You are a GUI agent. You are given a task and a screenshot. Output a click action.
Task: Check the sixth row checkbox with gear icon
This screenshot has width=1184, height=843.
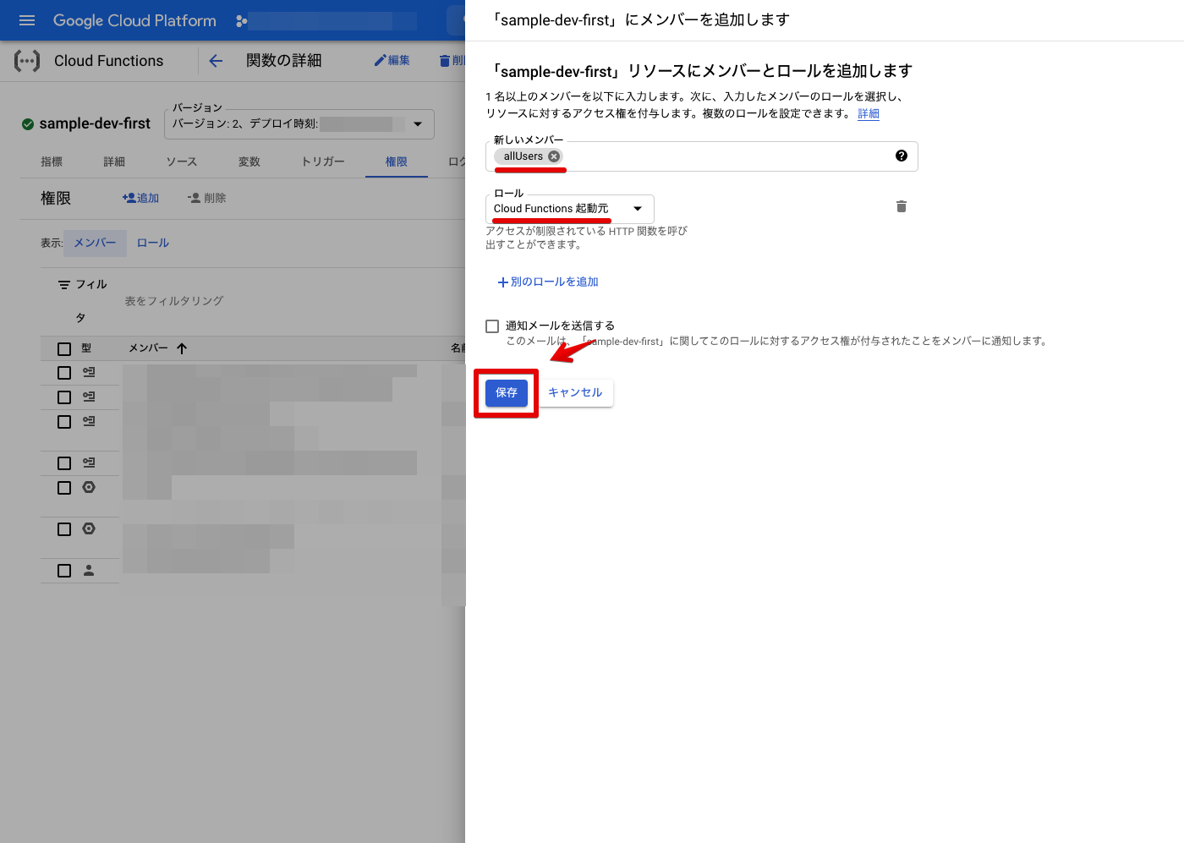pyautogui.click(x=64, y=529)
